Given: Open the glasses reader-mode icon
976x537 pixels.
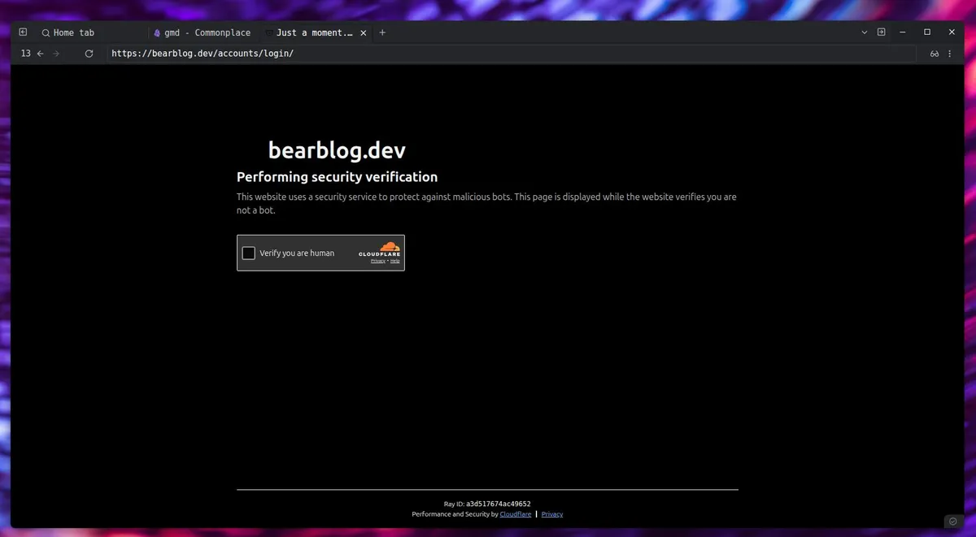Looking at the screenshot, I should tap(935, 54).
